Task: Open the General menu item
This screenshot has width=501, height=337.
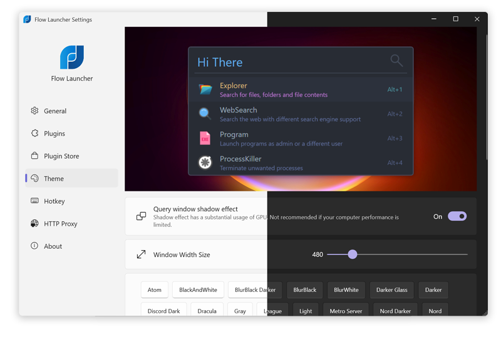Action: click(71, 111)
